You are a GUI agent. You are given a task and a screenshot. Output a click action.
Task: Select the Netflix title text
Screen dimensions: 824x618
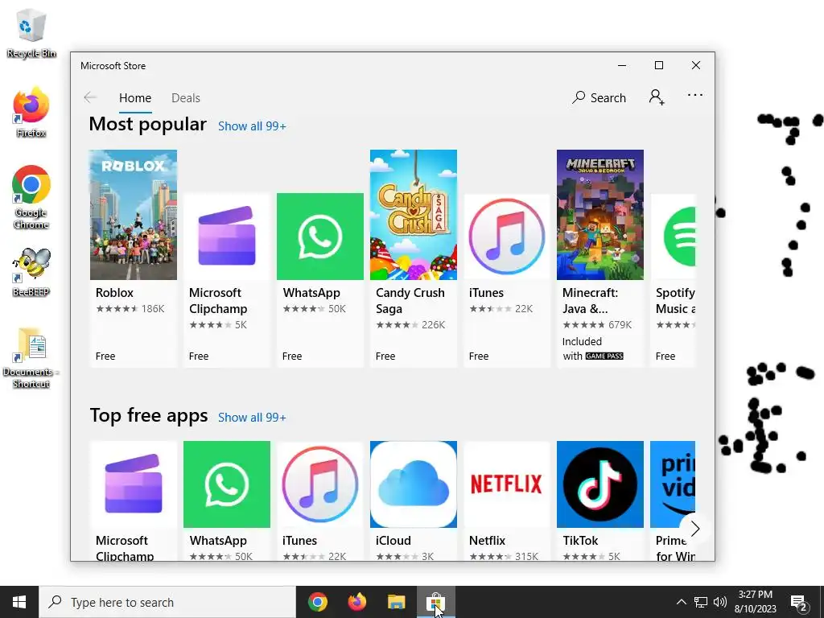(487, 541)
